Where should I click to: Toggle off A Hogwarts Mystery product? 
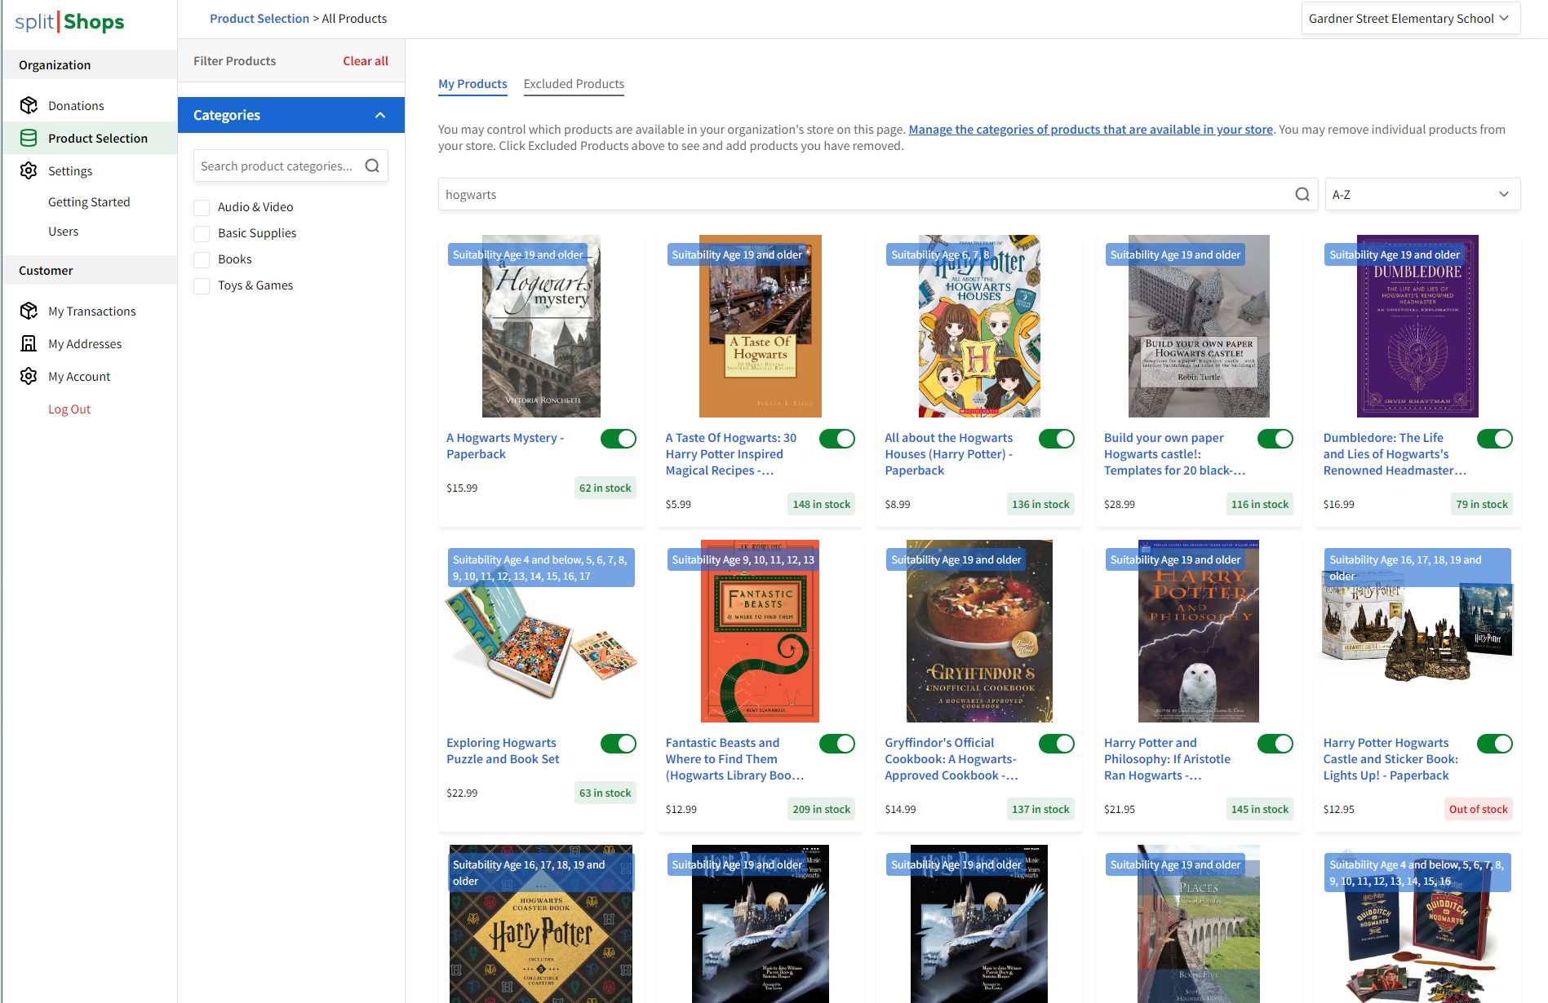click(619, 439)
